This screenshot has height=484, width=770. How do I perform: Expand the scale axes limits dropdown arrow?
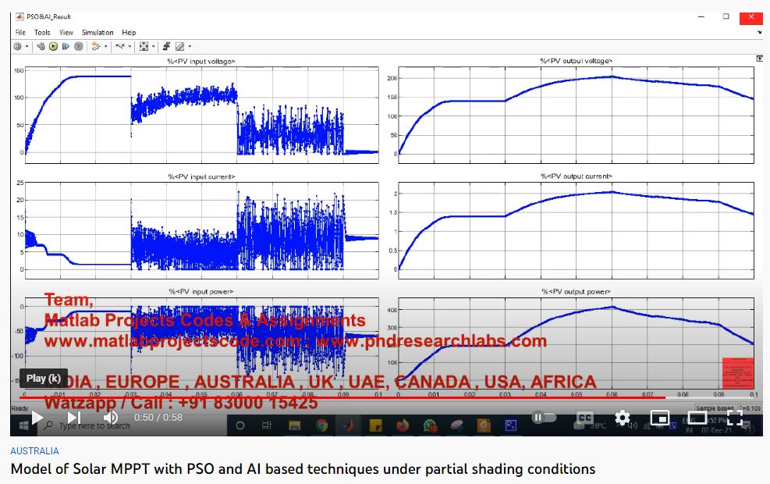(154, 47)
